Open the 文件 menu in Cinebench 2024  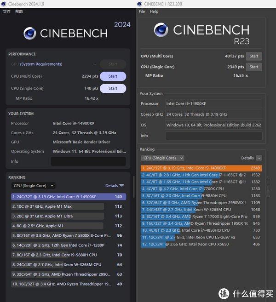click(x=6, y=11)
